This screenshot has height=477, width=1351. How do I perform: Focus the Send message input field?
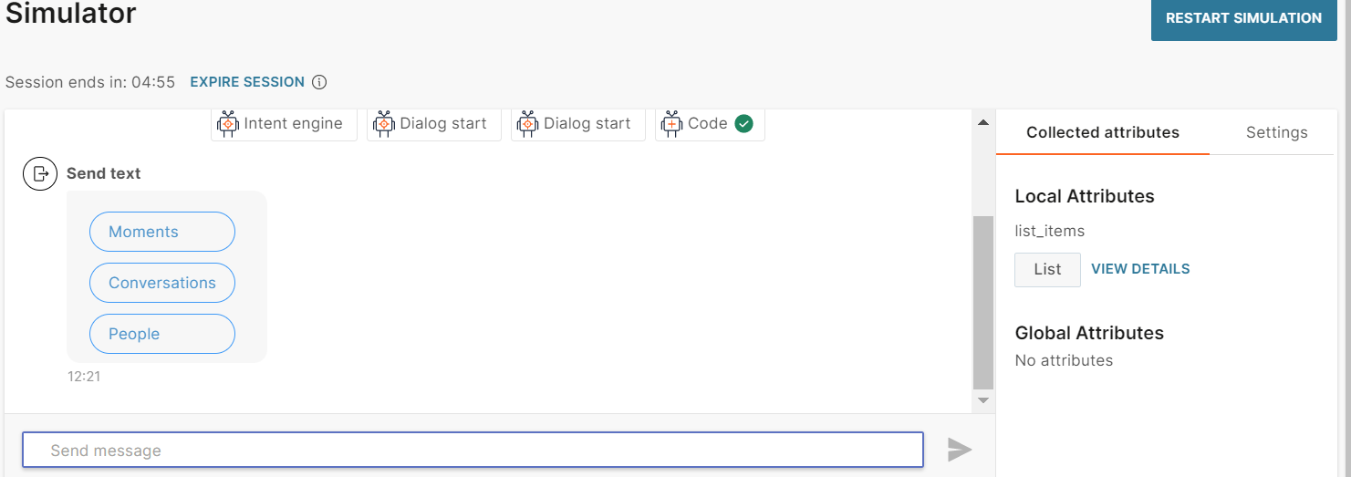click(473, 451)
